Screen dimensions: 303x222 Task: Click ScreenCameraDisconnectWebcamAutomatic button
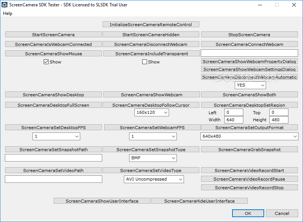tap(249, 77)
